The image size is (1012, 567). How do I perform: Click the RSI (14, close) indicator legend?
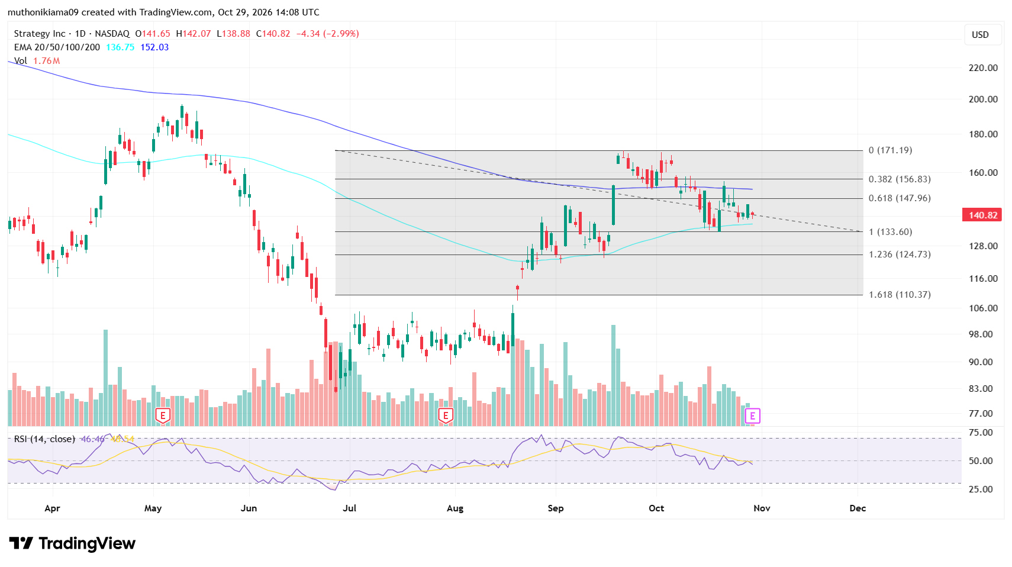(44, 439)
